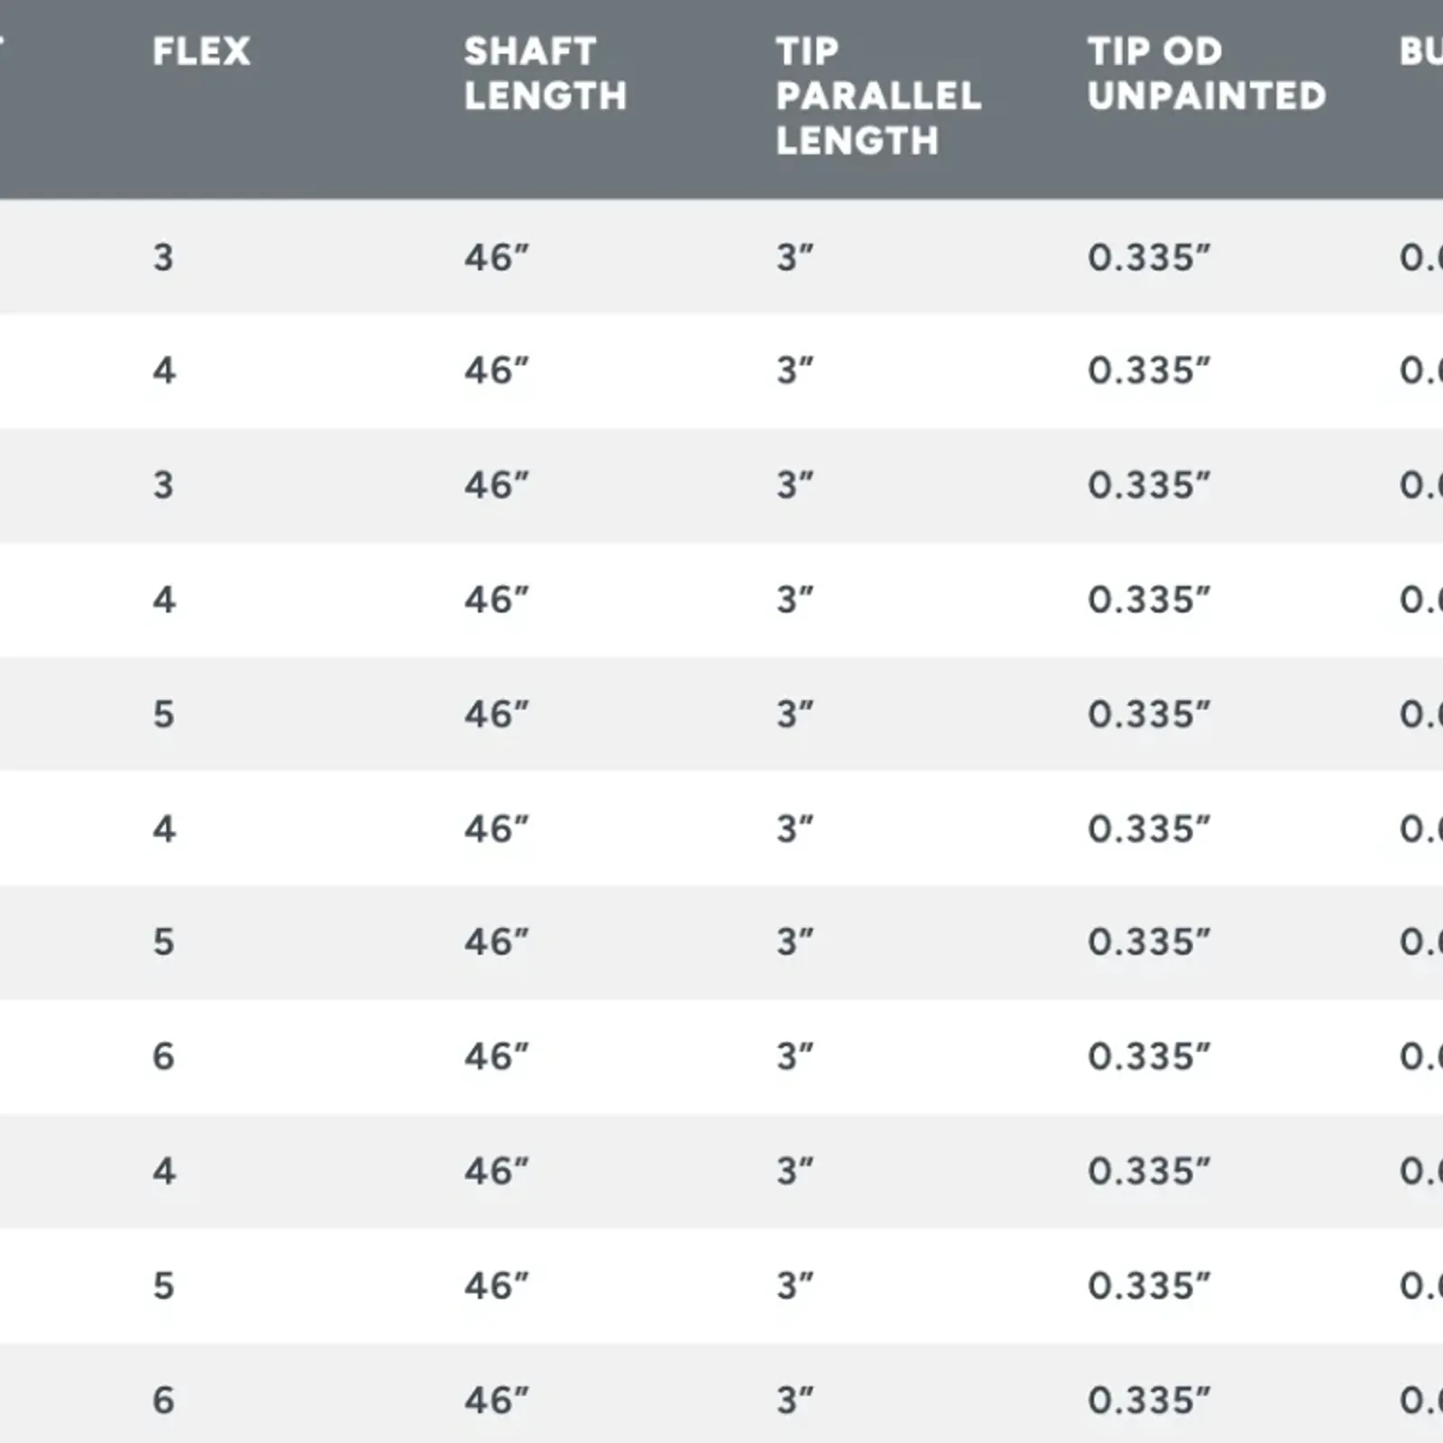Select tip OD 0.335" in last row
Screen dimensions: 1443x1443
pos(1148,1401)
